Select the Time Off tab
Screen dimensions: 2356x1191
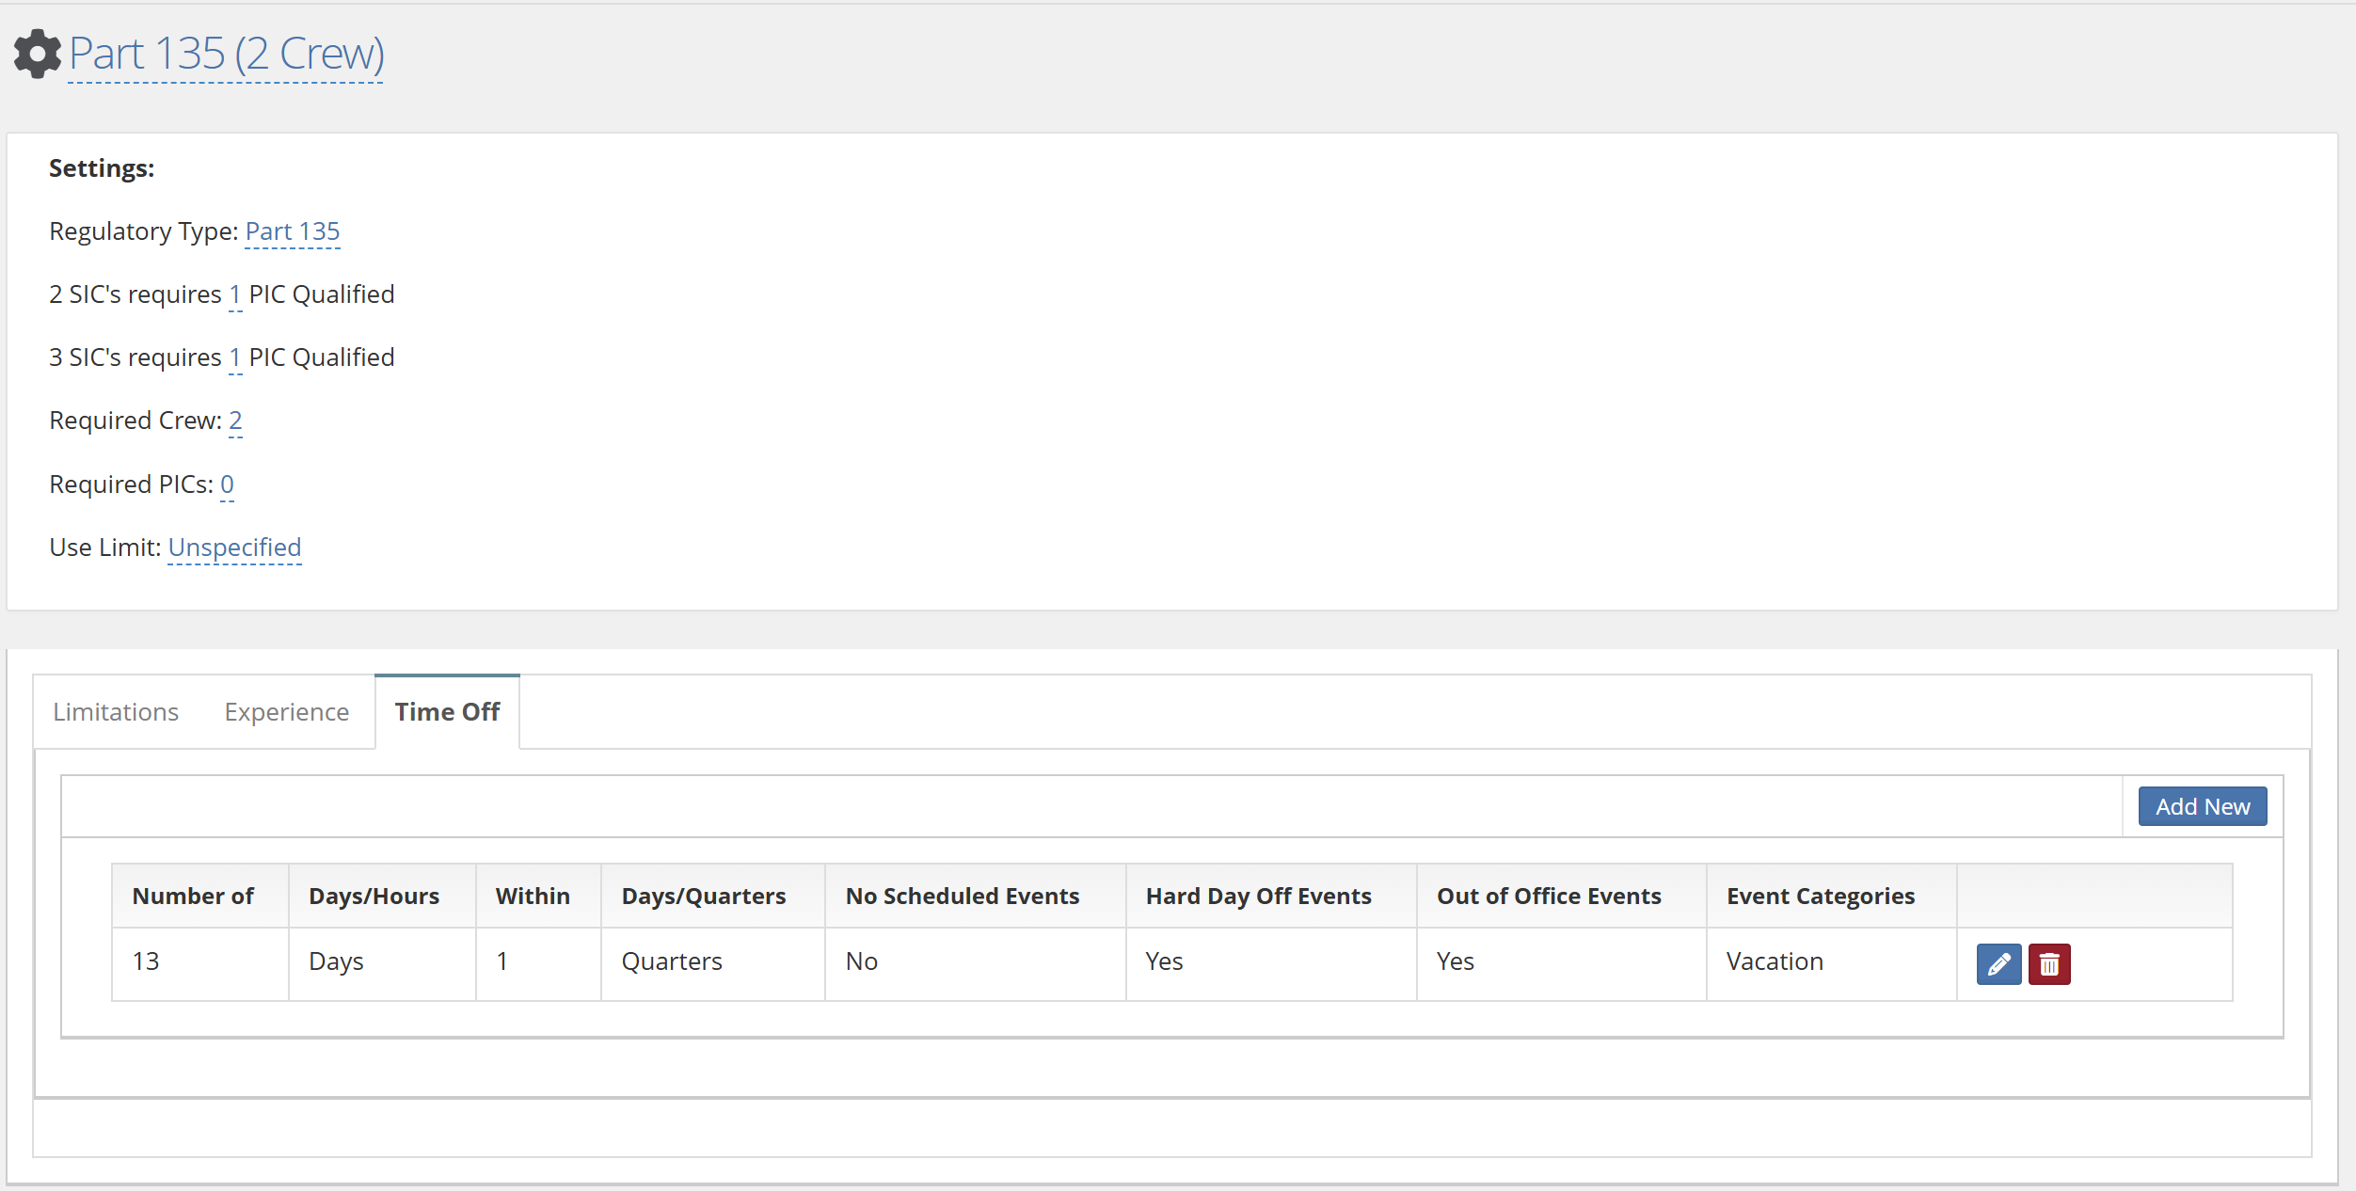tap(447, 712)
